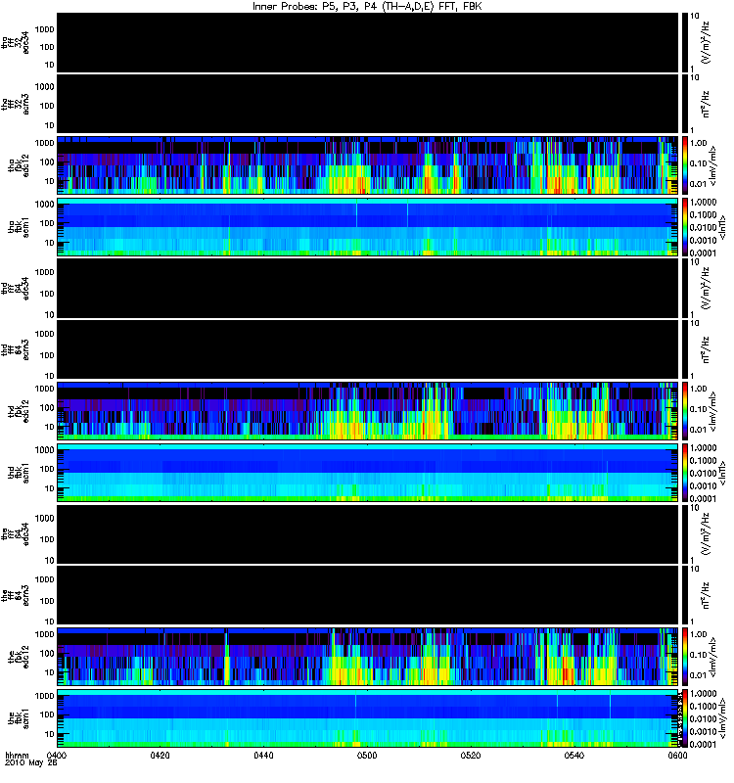Select the tha fbk edc12 spectrogram panel
734x783 pixels.
368,165
